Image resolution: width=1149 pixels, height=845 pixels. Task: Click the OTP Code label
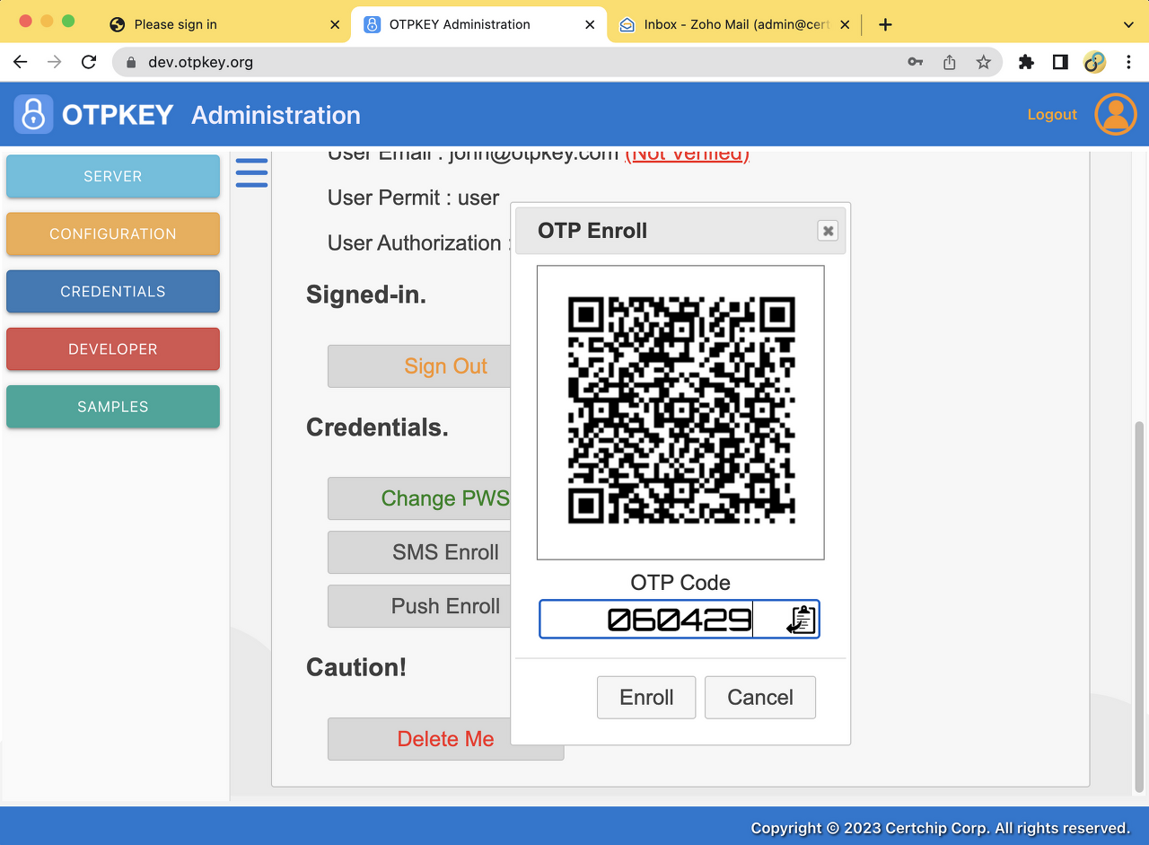(x=680, y=582)
